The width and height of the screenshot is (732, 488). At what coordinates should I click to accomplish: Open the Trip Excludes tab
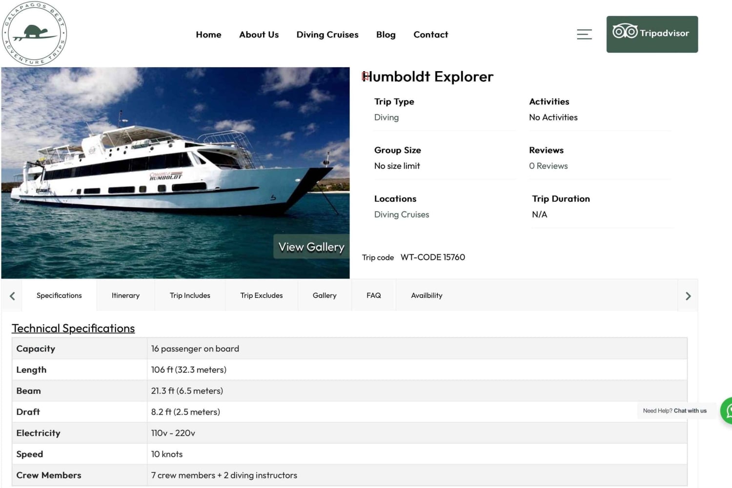[x=261, y=295]
